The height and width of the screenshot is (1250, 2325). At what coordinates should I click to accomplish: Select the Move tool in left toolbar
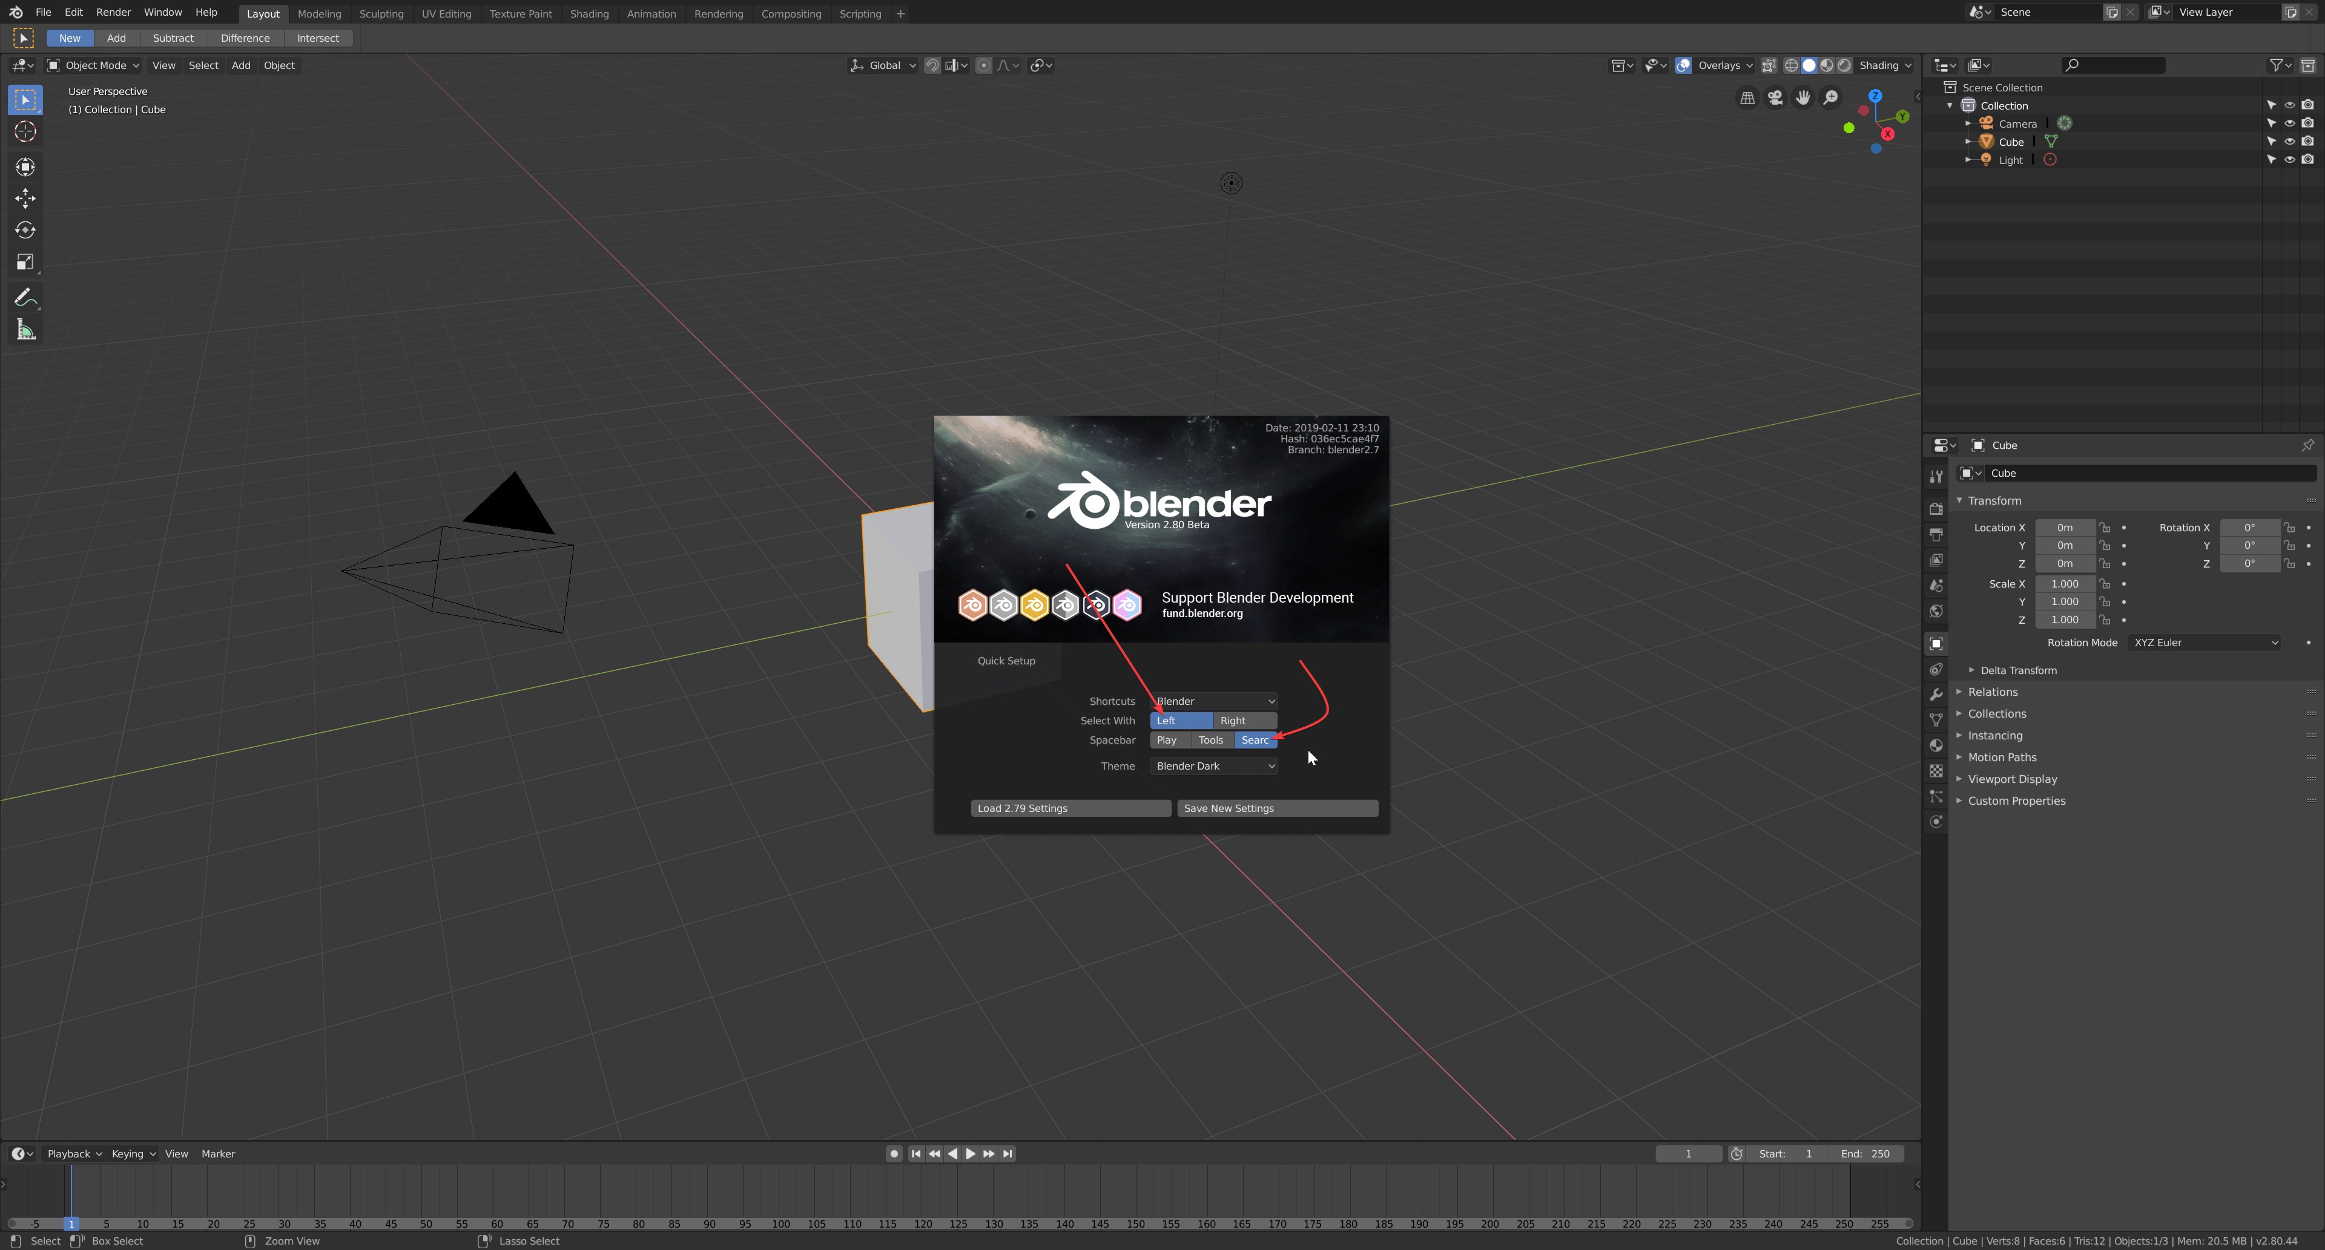click(x=25, y=198)
